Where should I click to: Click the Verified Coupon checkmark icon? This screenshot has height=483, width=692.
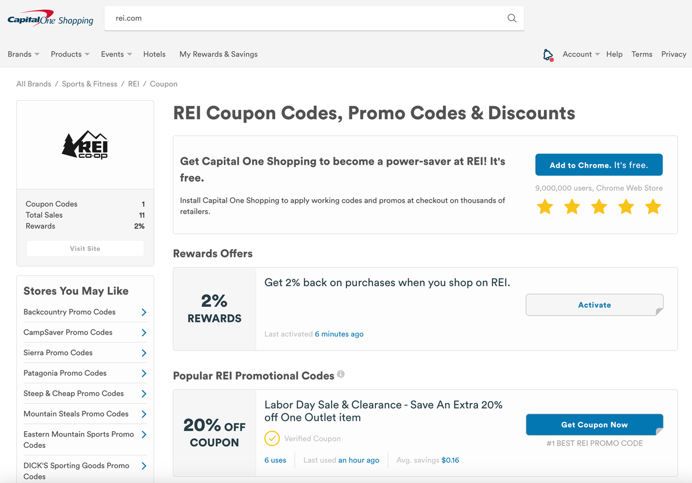pyautogui.click(x=272, y=438)
